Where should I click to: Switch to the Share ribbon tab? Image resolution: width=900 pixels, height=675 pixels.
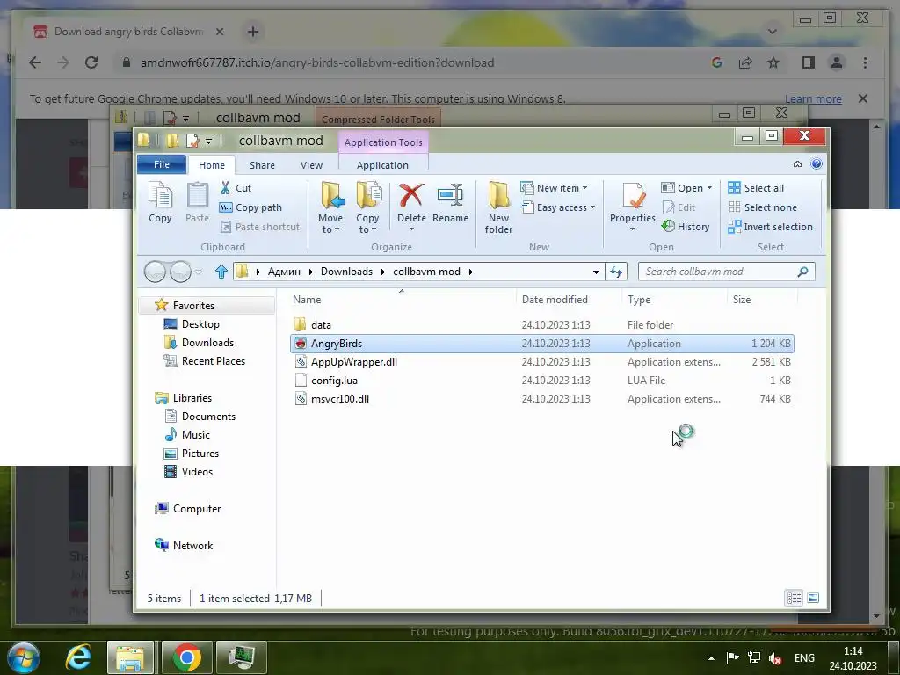pos(262,165)
